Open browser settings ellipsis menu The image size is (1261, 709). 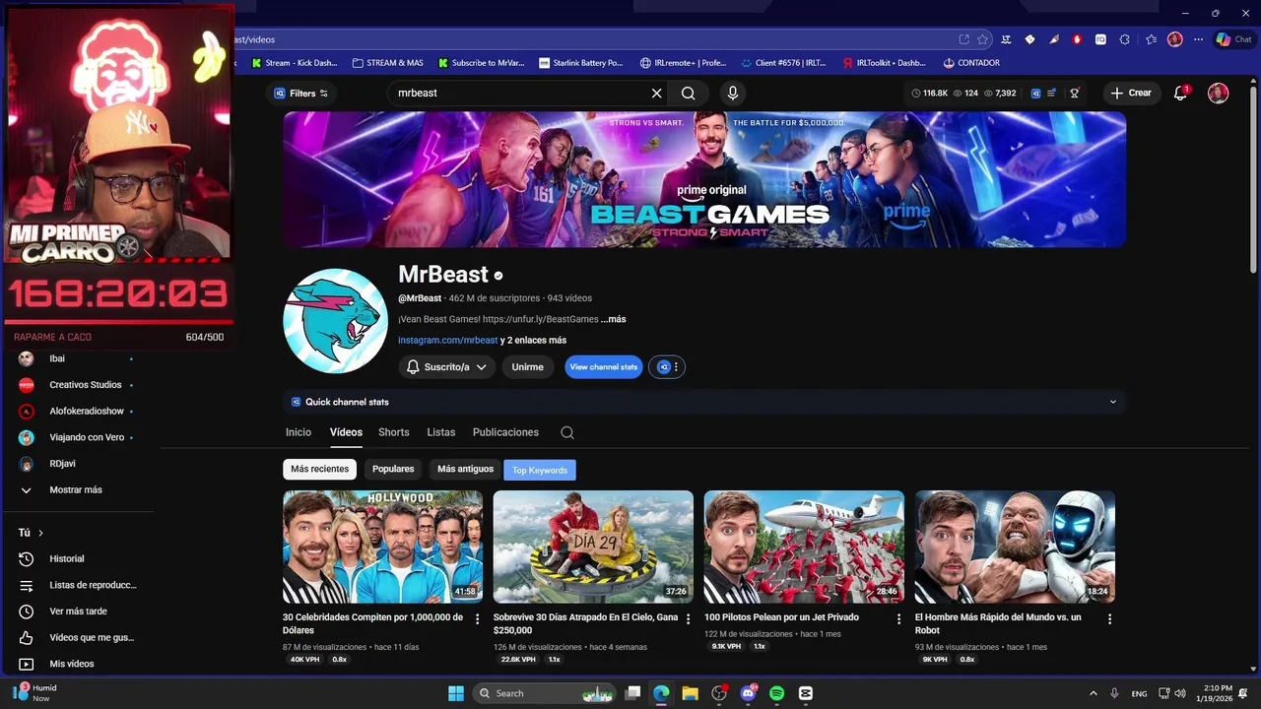click(1198, 39)
